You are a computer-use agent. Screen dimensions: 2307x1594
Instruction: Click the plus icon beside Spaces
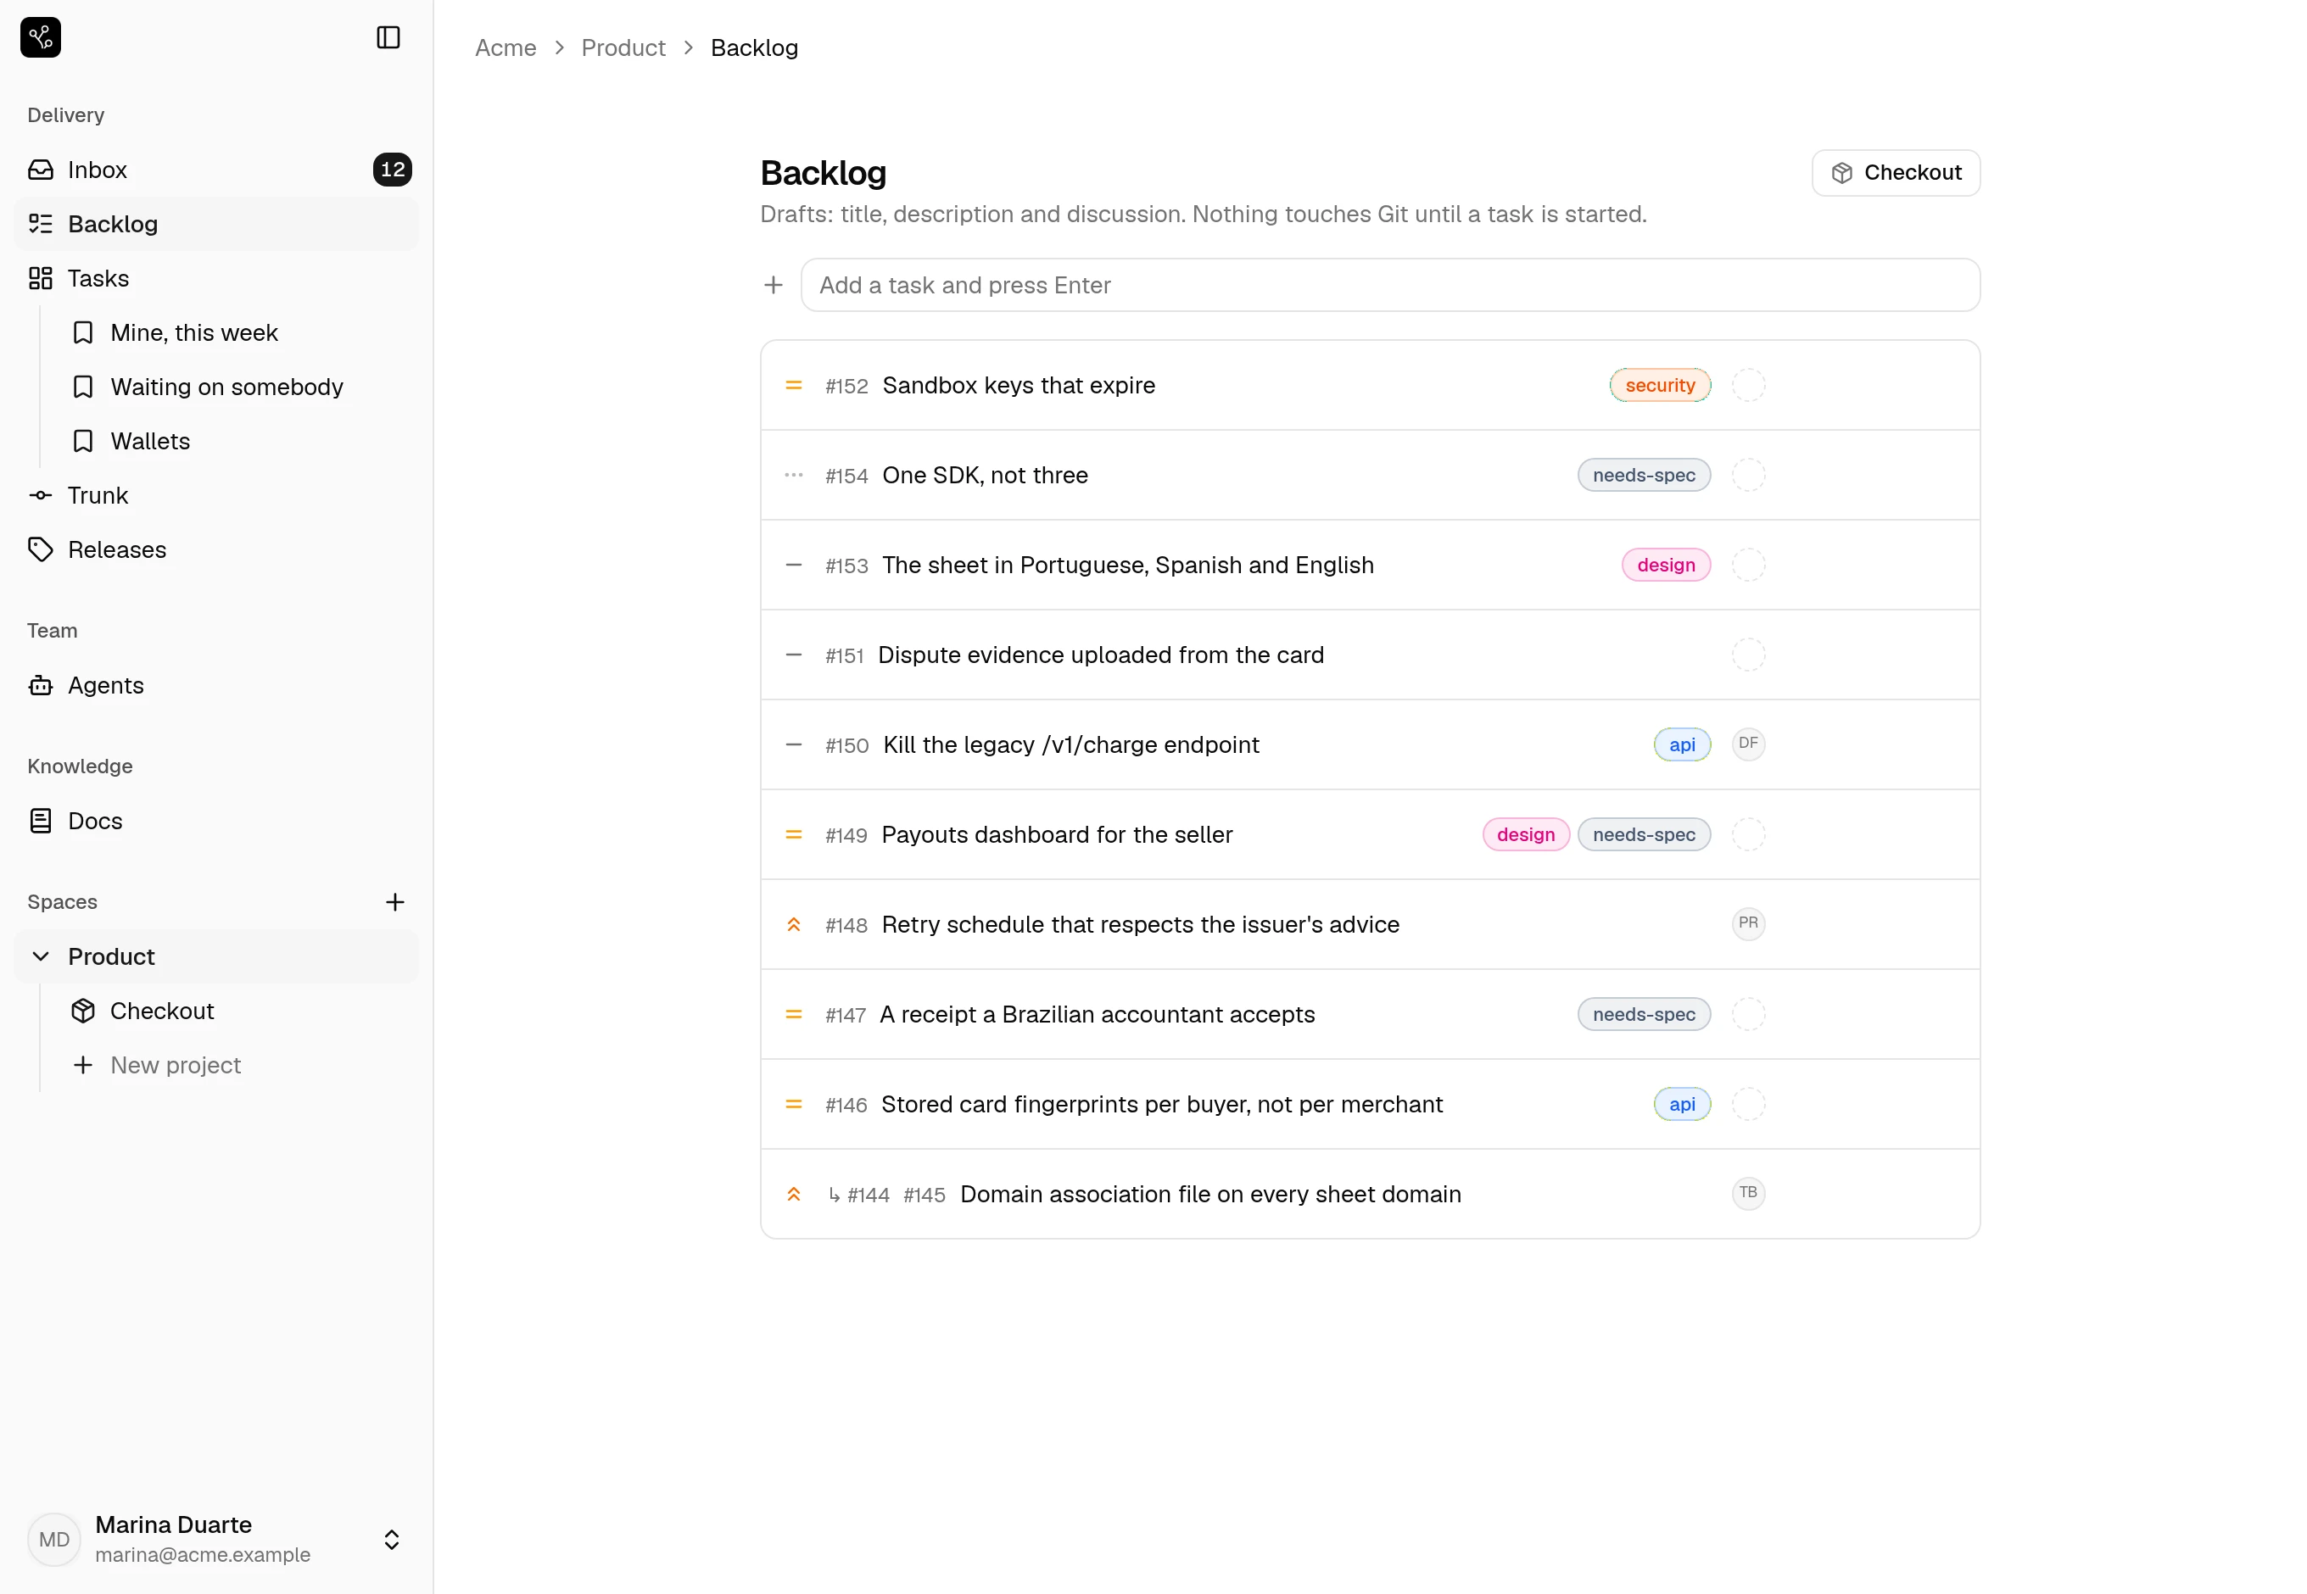tap(394, 902)
